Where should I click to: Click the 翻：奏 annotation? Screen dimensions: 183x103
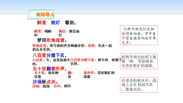pyautogui.click(x=70, y=75)
